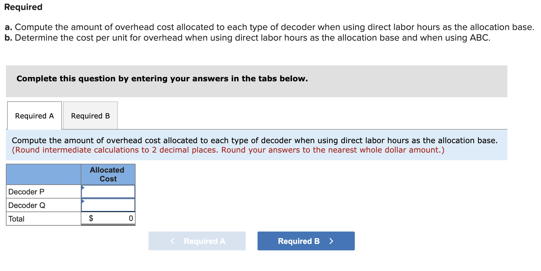Click the blue hint triangle on Decoder P cell
Viewport: 541px width, 271px height.
pos(83,187)
